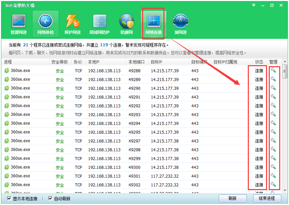Open the 测网速 speed test
This screenshot has height=205, width=289.
coord(181,24)
